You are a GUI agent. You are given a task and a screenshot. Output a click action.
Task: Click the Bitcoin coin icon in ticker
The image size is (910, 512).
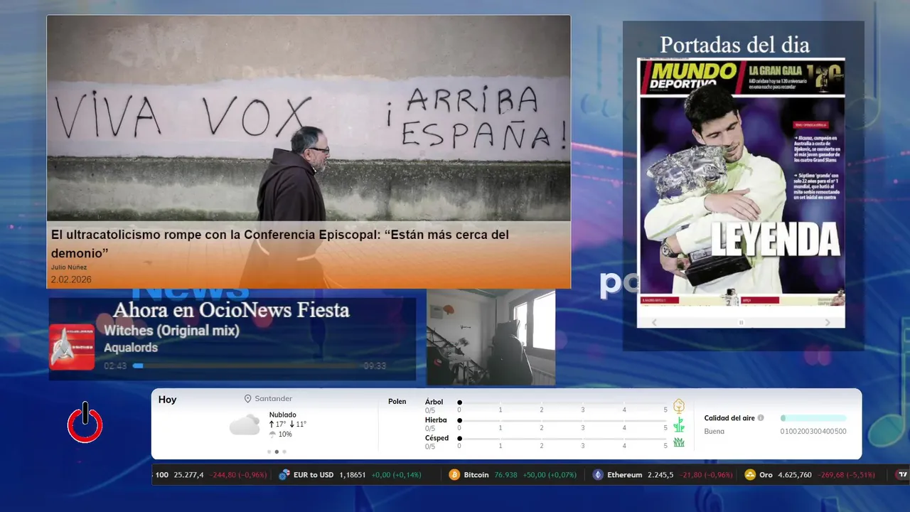tap(454, 474)
